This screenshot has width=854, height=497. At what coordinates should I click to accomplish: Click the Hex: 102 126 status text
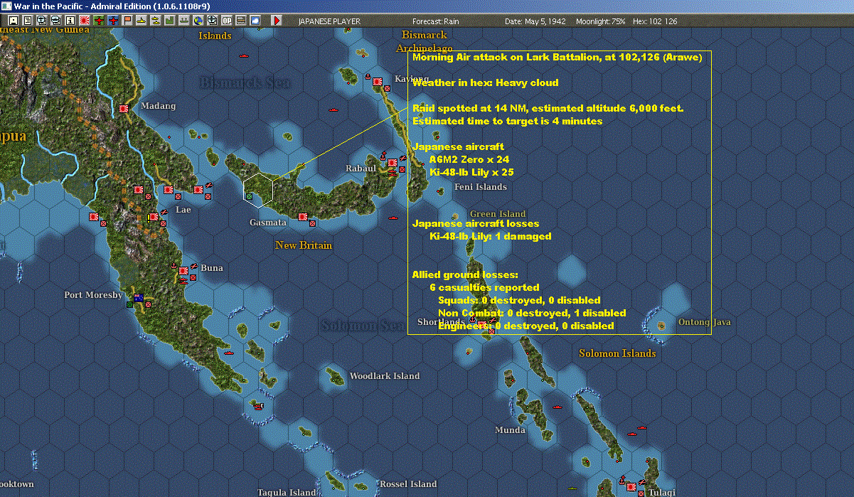[655, 21]
